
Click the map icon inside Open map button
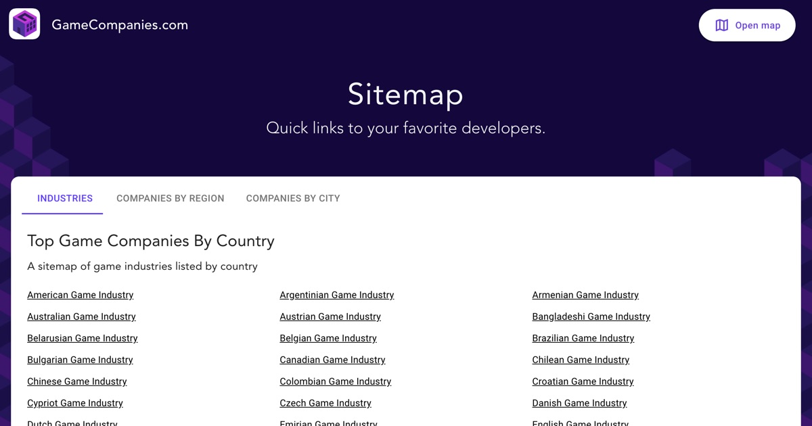click(x=722, y=25)
